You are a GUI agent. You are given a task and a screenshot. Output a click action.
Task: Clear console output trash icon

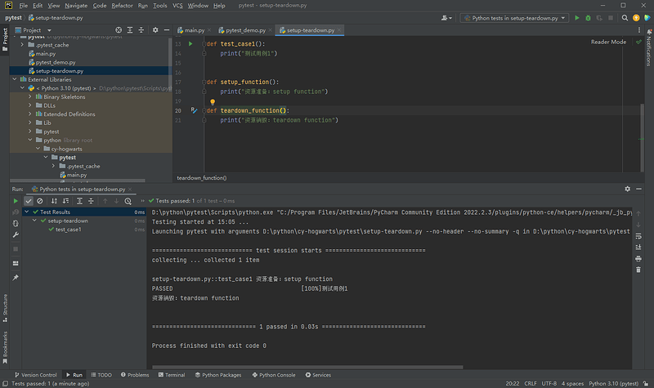click(638, 270)
